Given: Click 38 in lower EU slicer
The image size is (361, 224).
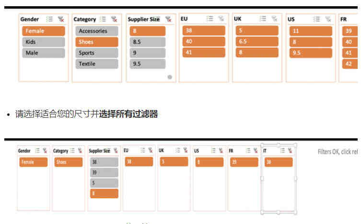Looking at the screenshot, I should (139, 161).
